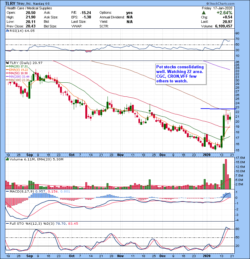Select the Options value yes

(129, 13)
